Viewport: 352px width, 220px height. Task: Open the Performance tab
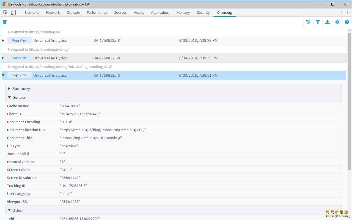coord(97,12)
